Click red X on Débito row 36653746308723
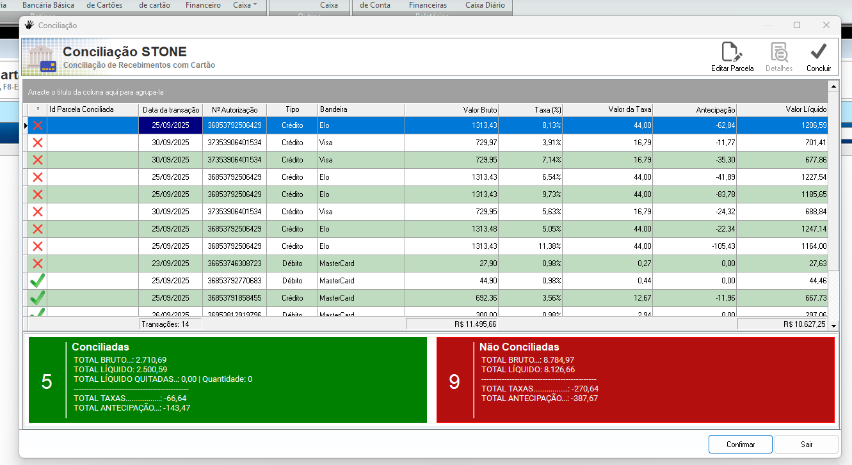852x465 pixels. point(38,264)
